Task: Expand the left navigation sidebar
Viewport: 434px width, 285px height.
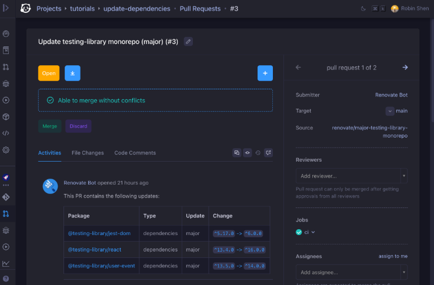Action: (6, 8)
